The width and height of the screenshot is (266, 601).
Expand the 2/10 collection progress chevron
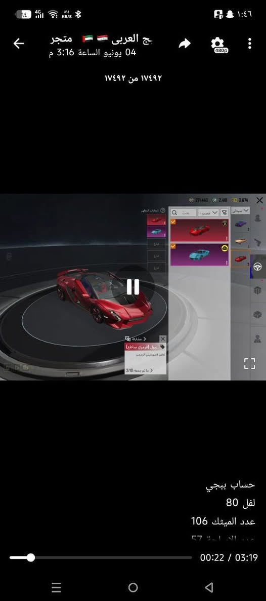click(152, 370)
